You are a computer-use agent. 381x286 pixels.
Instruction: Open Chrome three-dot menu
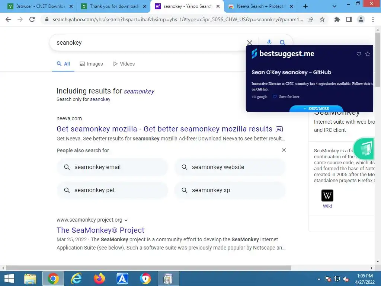(x=373, y=19)
